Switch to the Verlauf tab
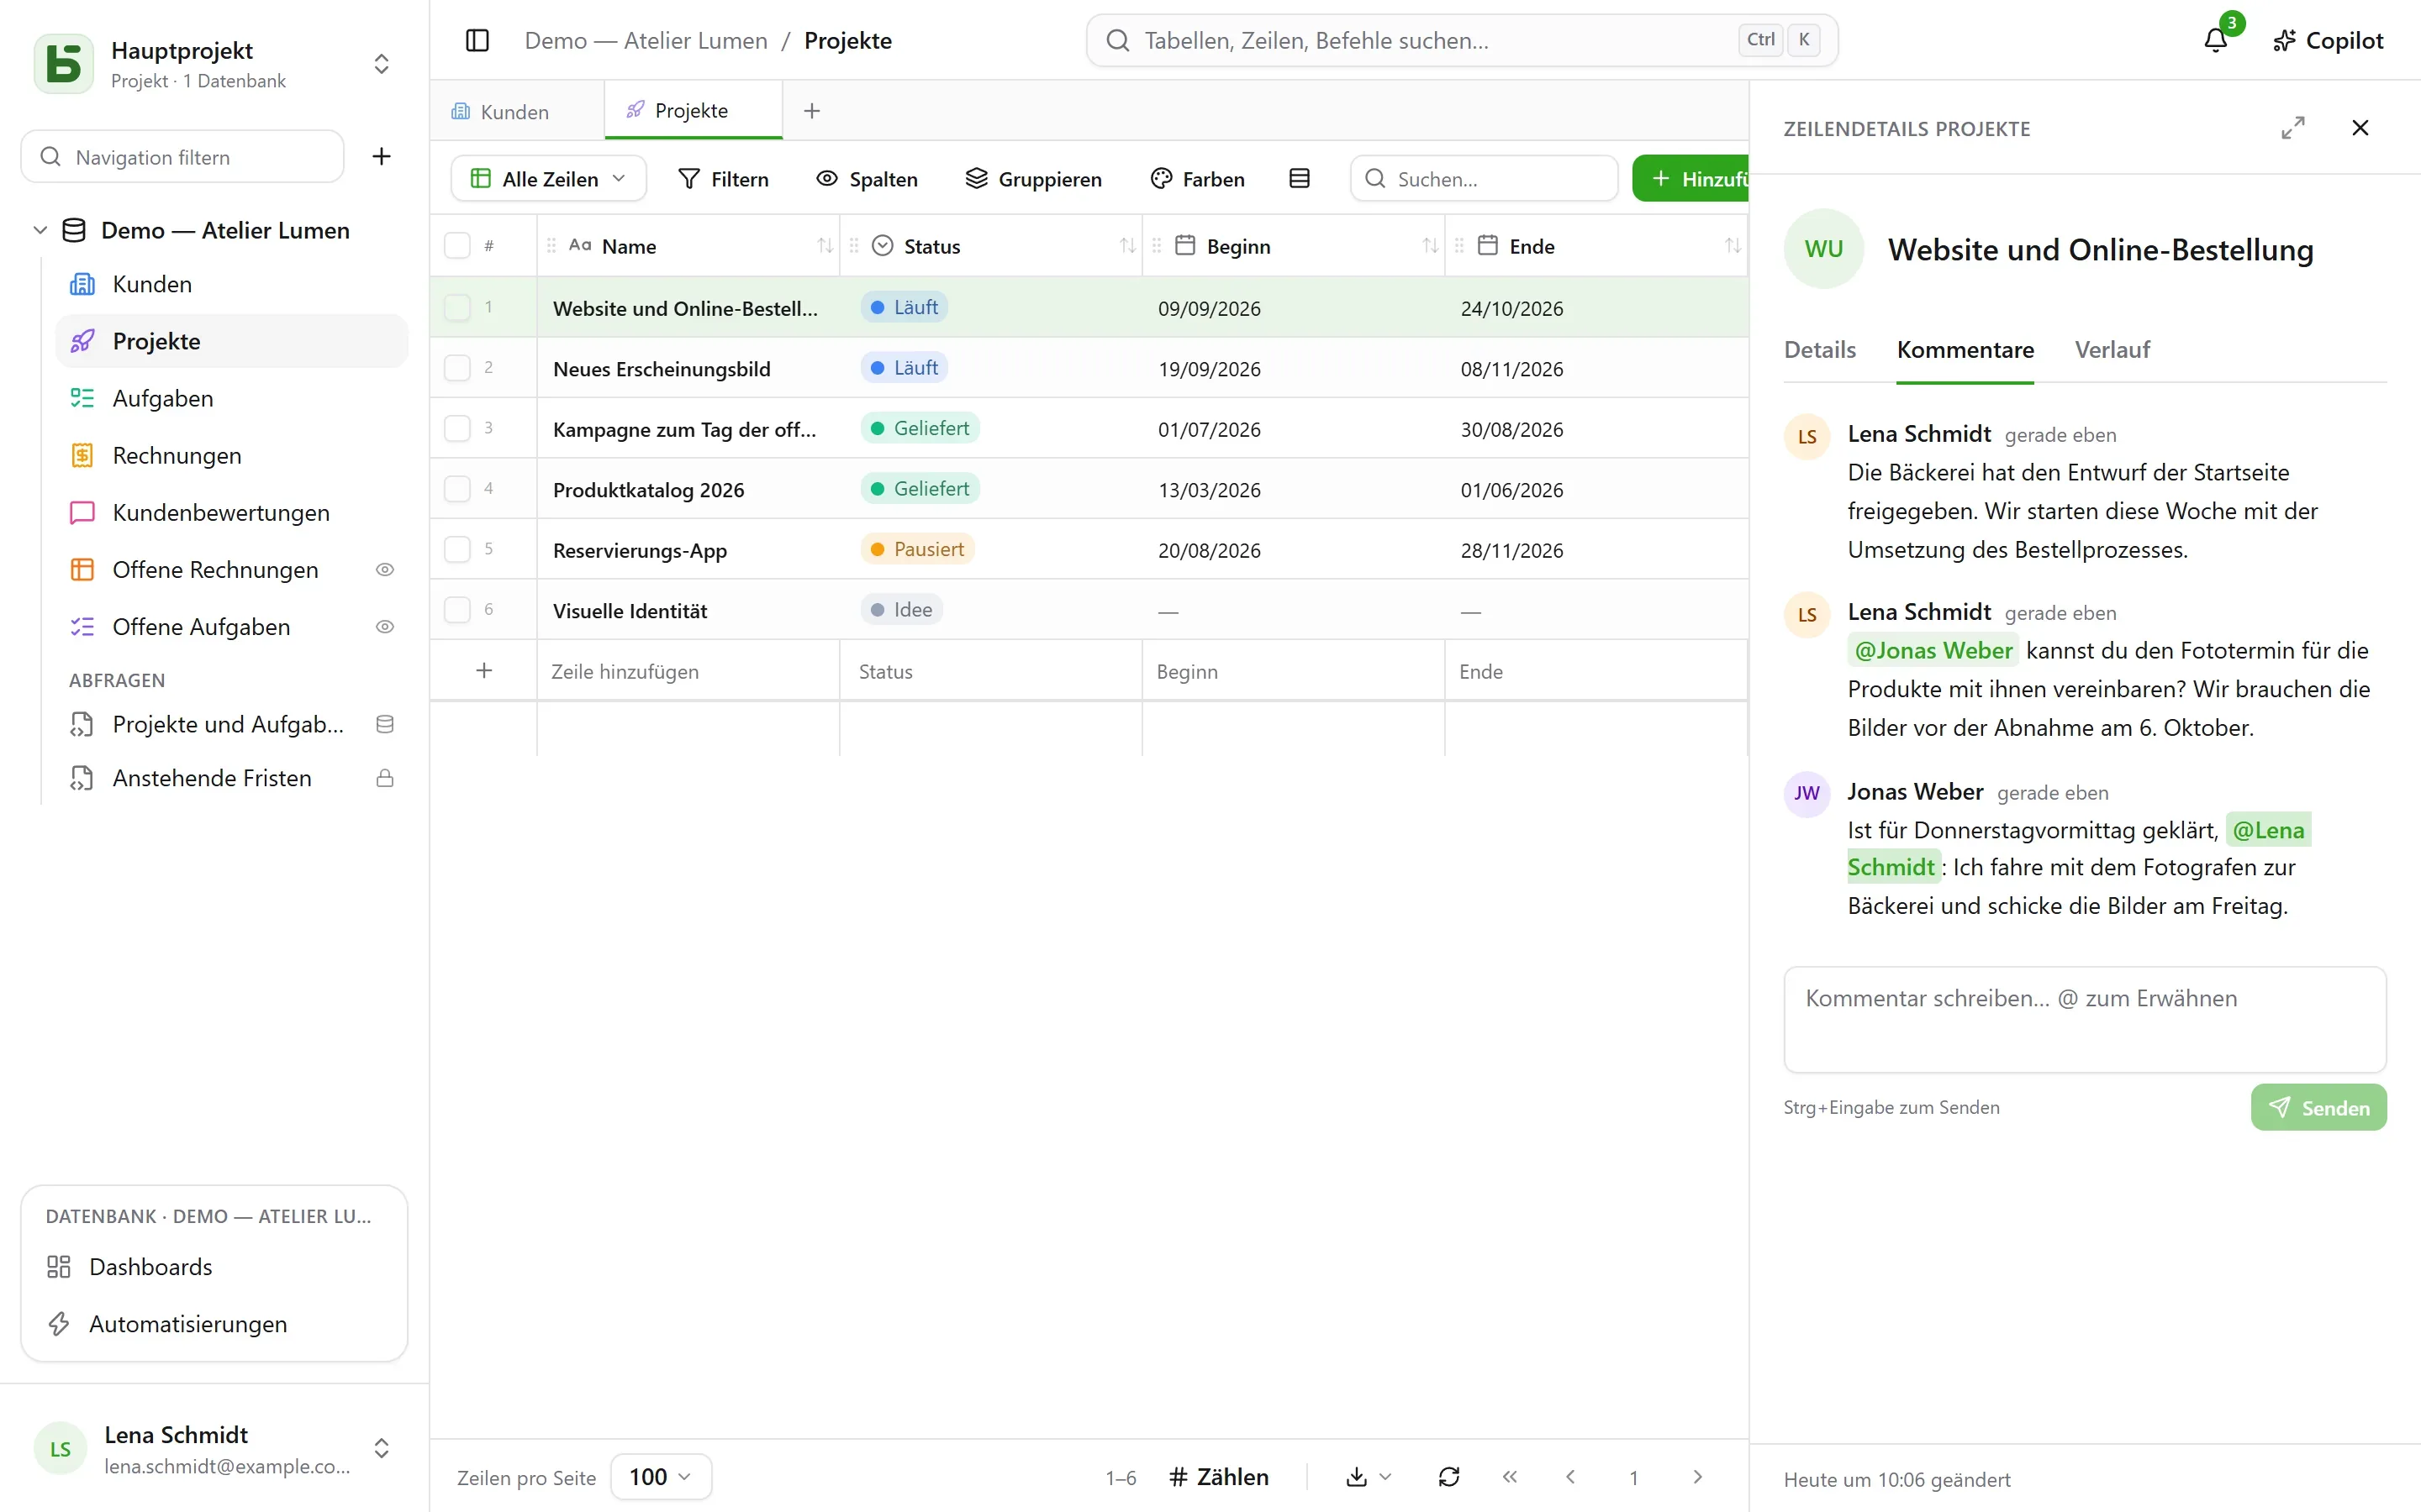This screenshot has height=1512, width=2421. (x=2112, y=350)
